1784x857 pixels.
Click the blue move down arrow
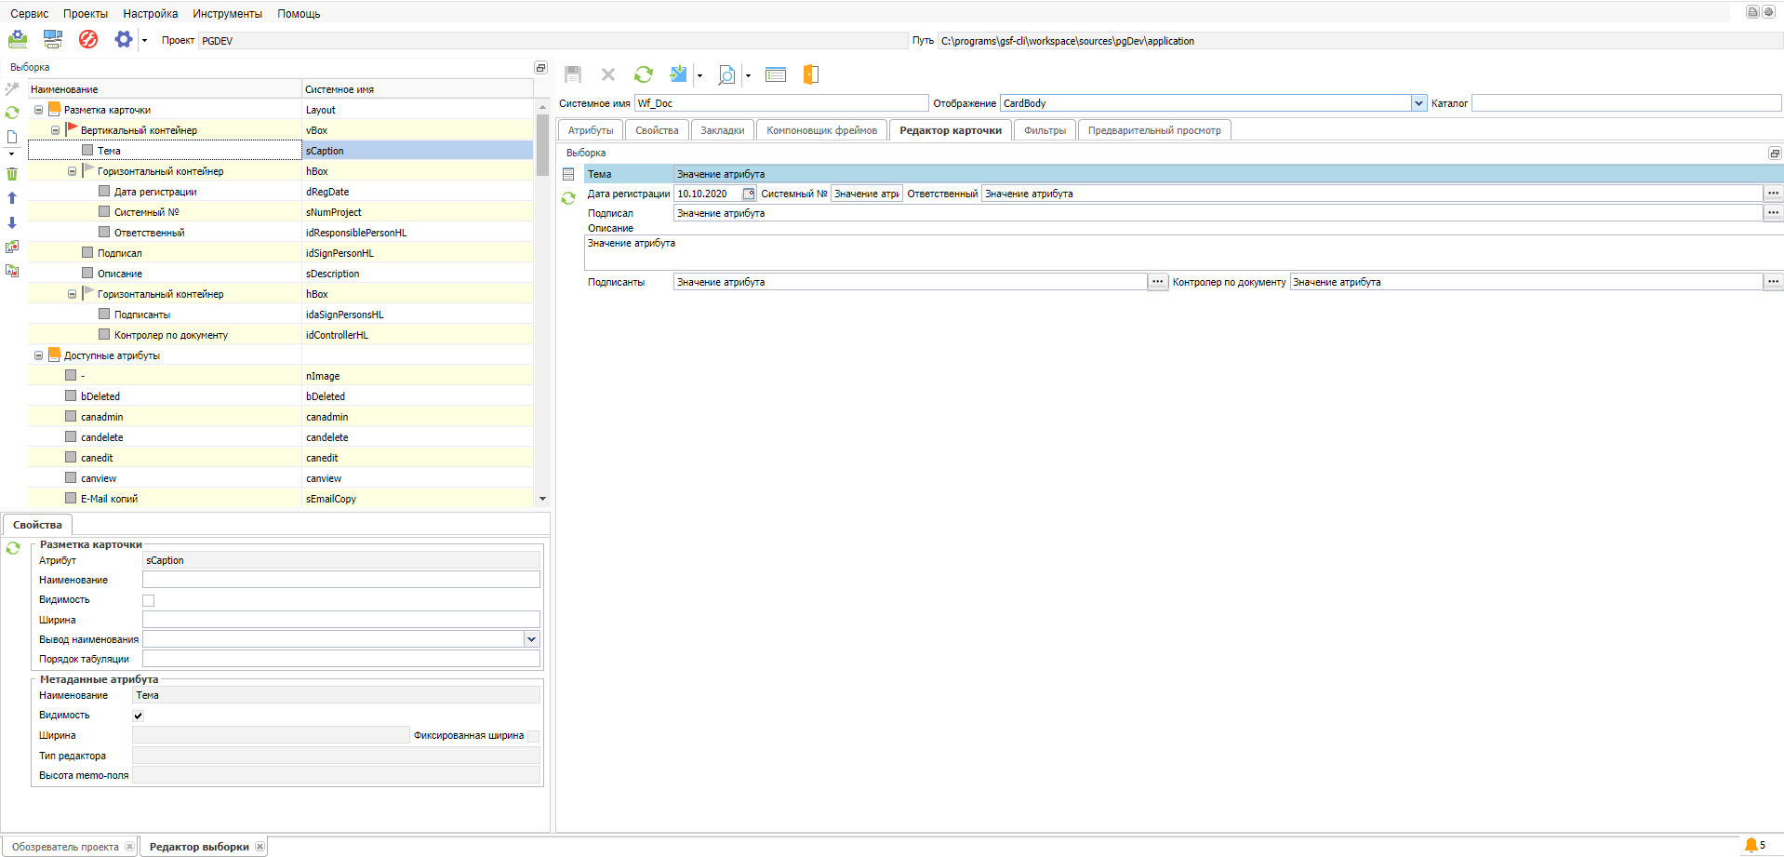click(12, 222)
